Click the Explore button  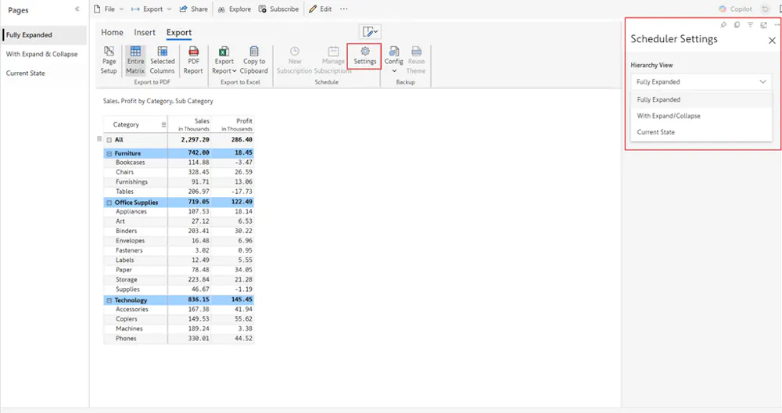pos(235,9)
